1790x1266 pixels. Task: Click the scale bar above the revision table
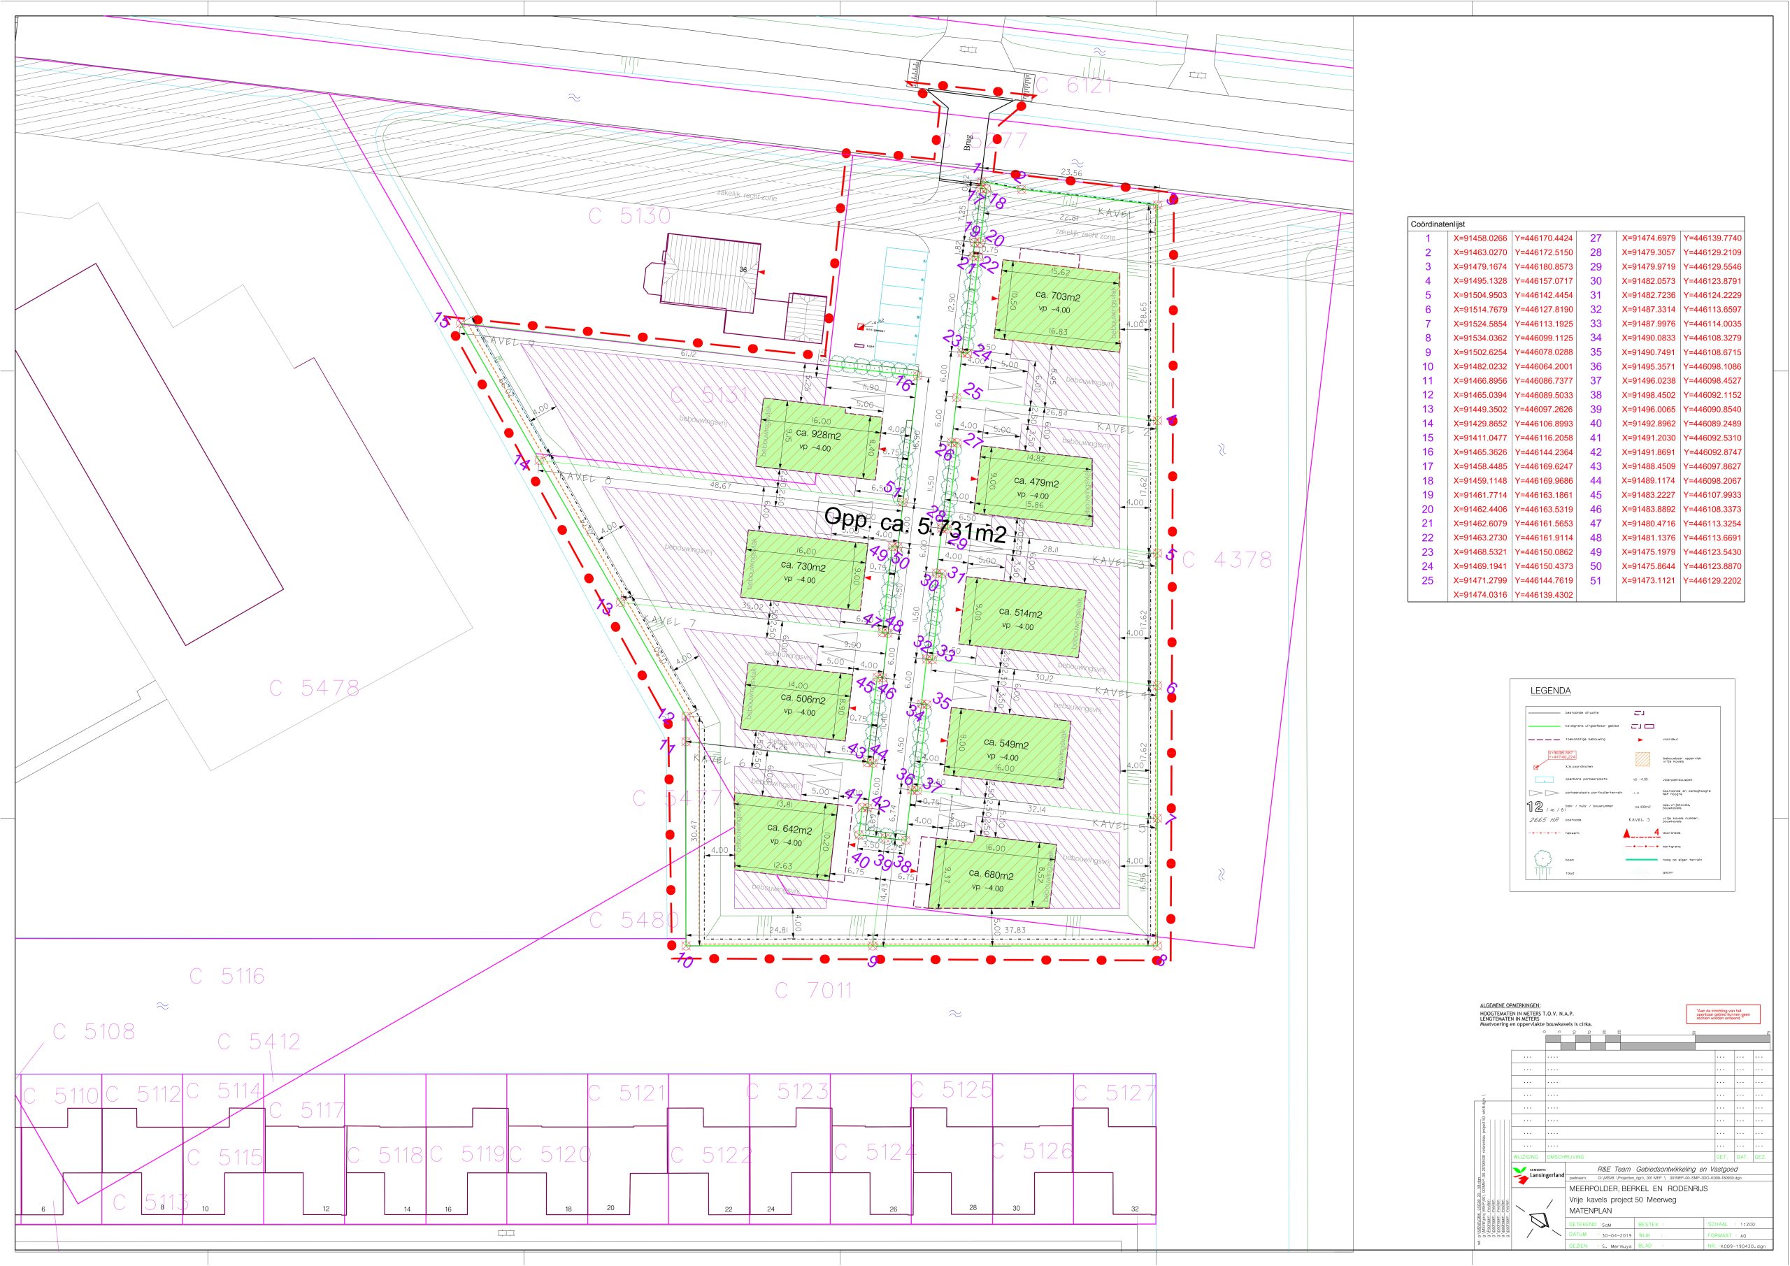(x=1657, y=1042)
